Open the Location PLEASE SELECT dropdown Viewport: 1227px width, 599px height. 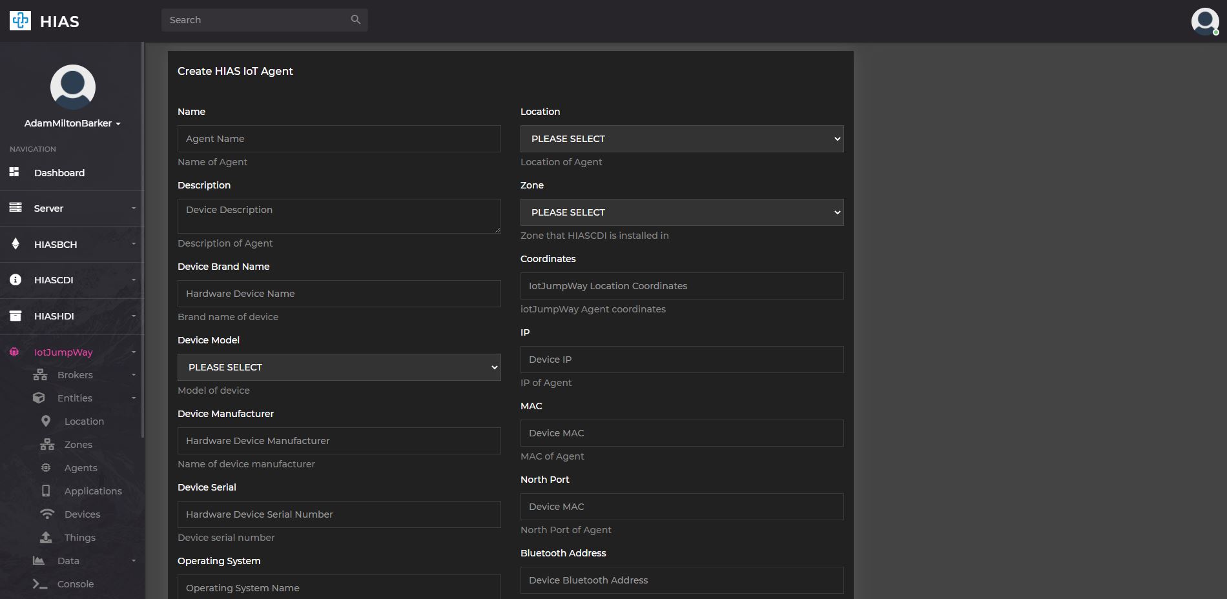pos(682,139)
